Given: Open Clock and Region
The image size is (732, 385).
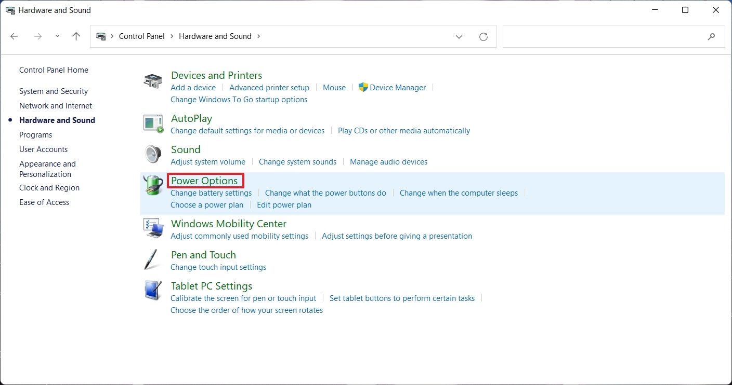Looking at the screenshot, I should 49,188.
